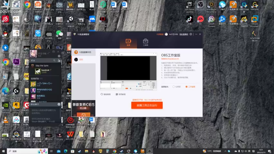Open the QQ penguin desktop icon
274x154 pixels.
point(5,35)
